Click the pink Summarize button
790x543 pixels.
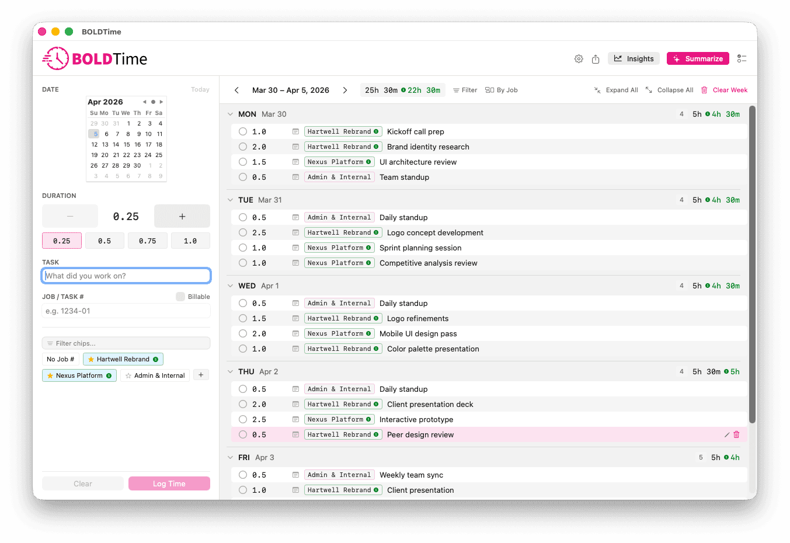tap(698, 58)
